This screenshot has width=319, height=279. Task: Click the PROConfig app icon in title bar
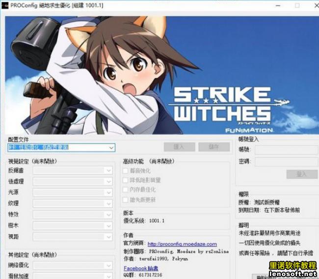(5, 5)
